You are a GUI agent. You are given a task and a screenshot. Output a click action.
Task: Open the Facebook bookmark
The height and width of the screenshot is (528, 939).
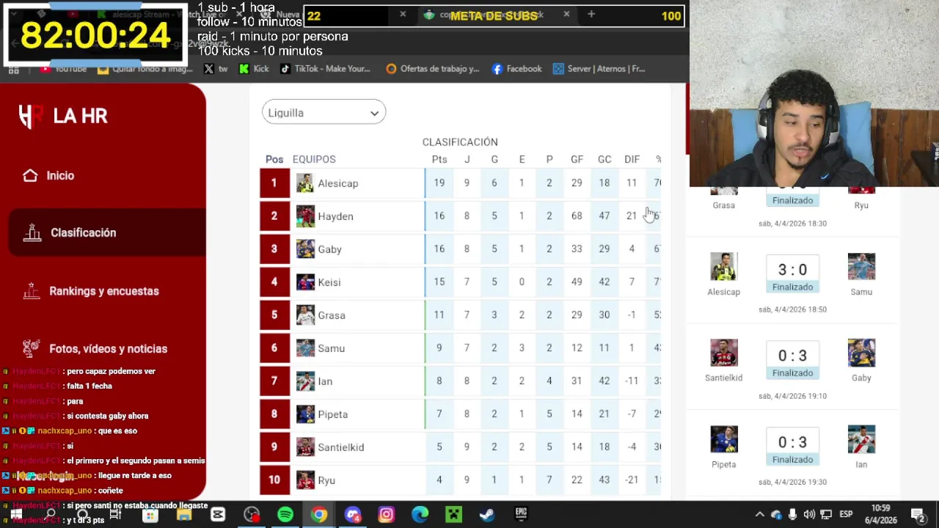(x=516, y=69)
